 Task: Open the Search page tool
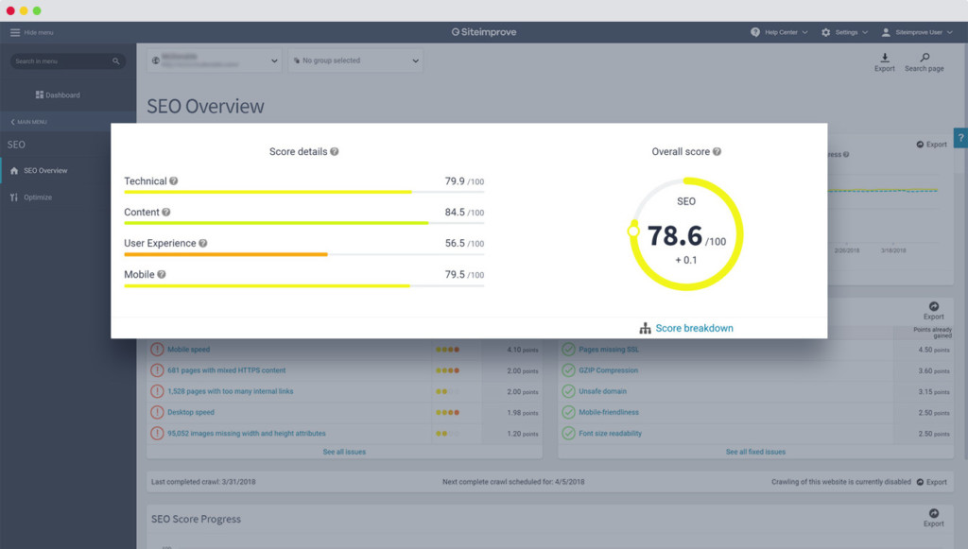click(924, 63)
